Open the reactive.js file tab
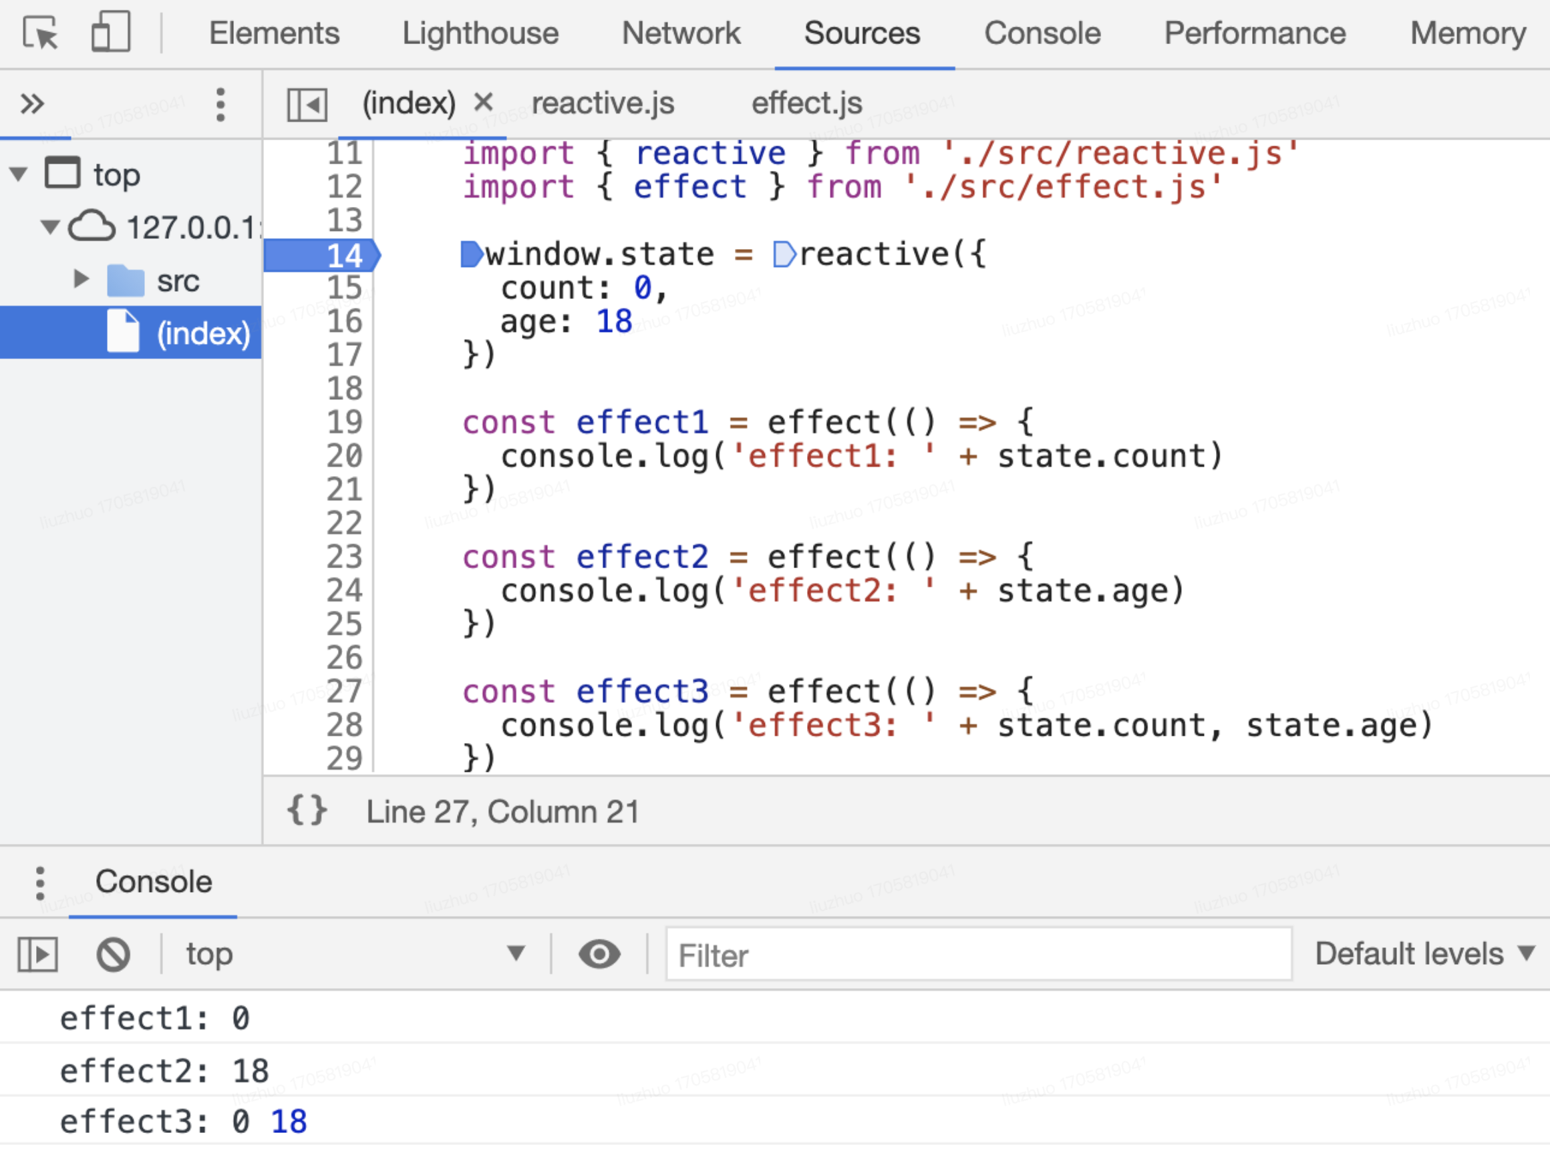 click(603, 103)
